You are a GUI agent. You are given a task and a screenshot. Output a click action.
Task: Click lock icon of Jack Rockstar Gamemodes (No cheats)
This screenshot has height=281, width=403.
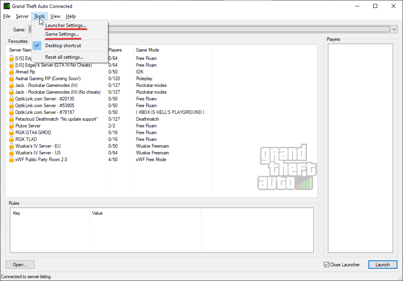click(x=11, y=92)
